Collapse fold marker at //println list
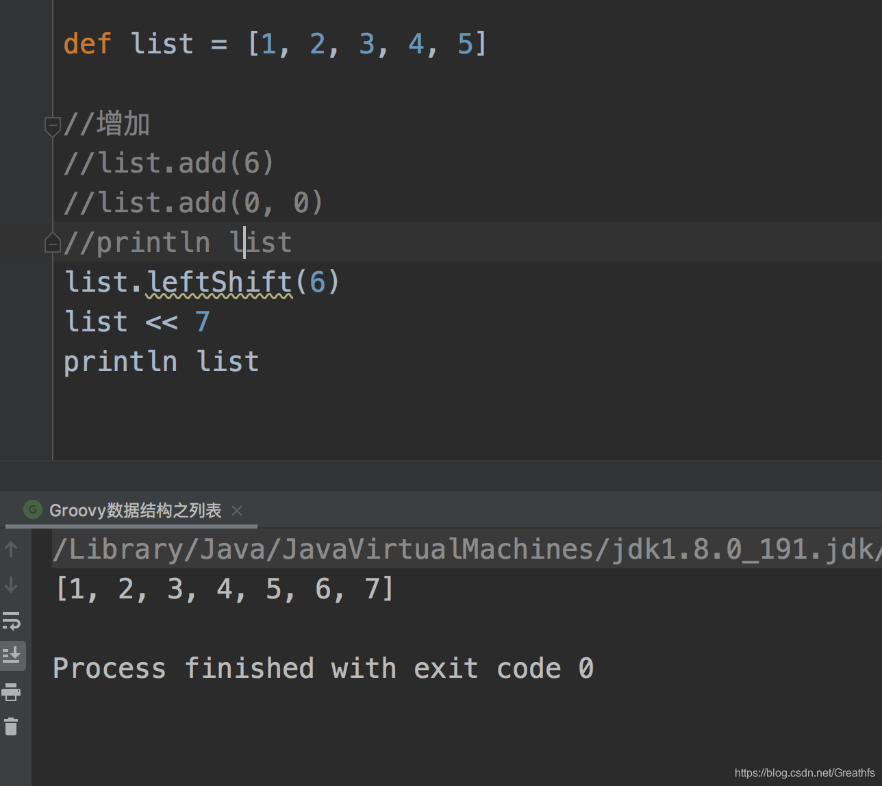This screenshot has width=882, height=786. (52, 242)
